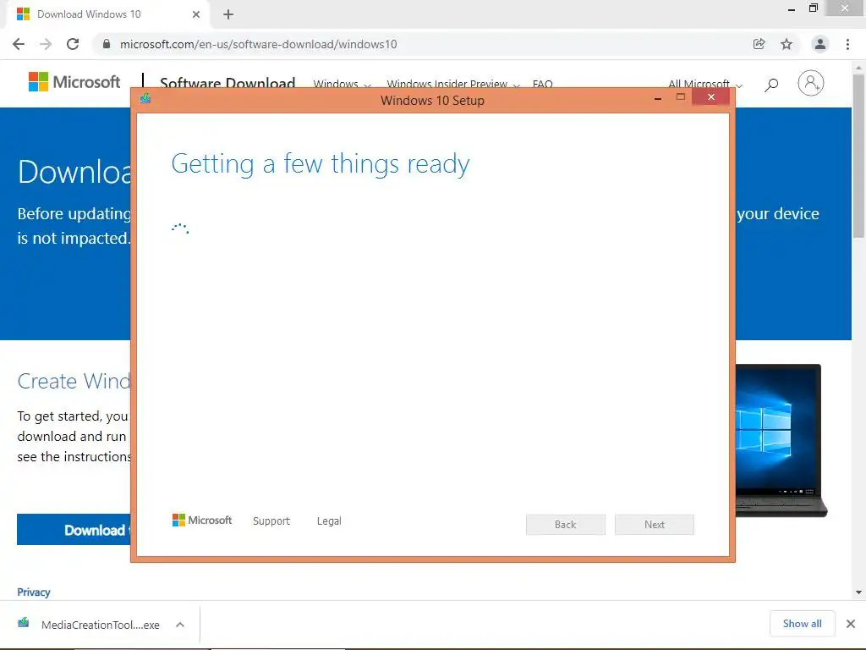This screenshot has width=866, height=650.
Task: Select the Download Windows 10 tab
Action: pyautogui.click(x=107, y=14)
